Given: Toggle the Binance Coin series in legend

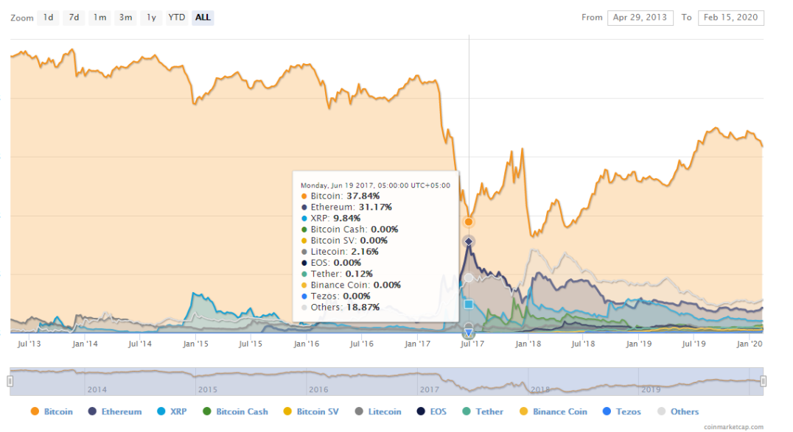Looking at the screenshot, I should pyautogui.click(x=553, y=411).
